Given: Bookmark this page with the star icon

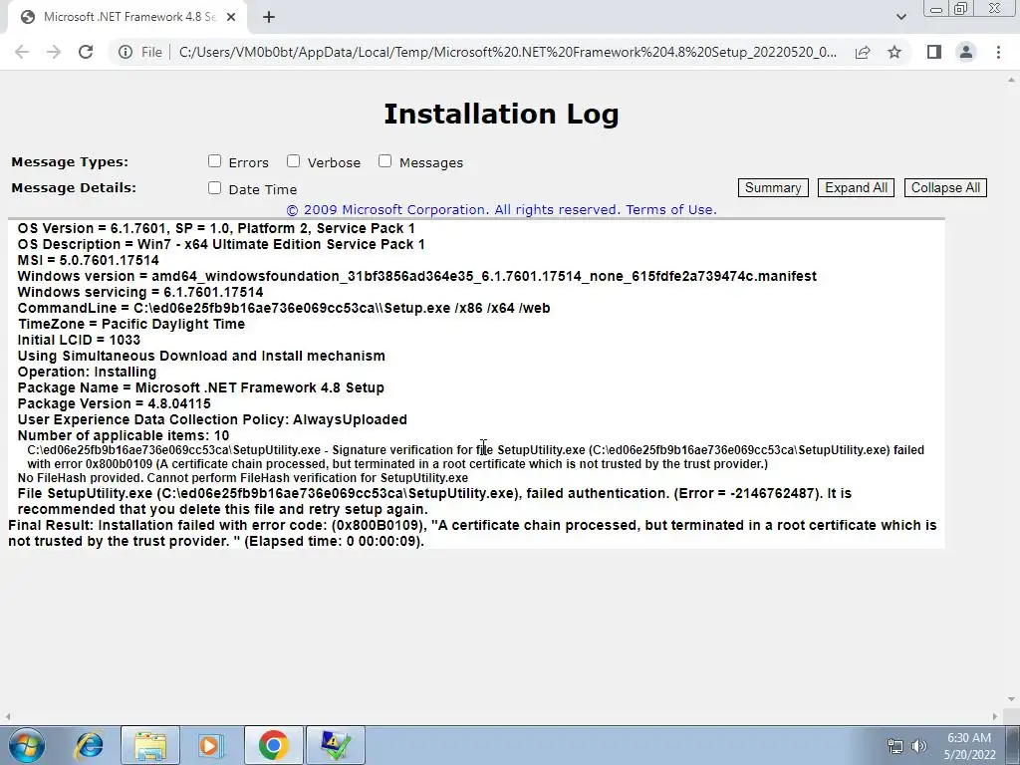Looking at the screenshot, I should point(894,52).
